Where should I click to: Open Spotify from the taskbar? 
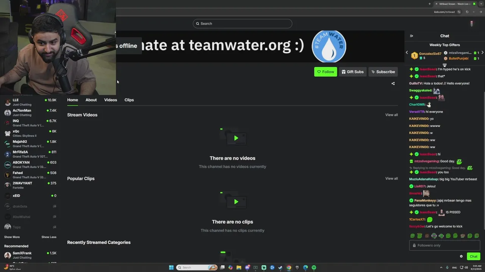coord(314,267)
